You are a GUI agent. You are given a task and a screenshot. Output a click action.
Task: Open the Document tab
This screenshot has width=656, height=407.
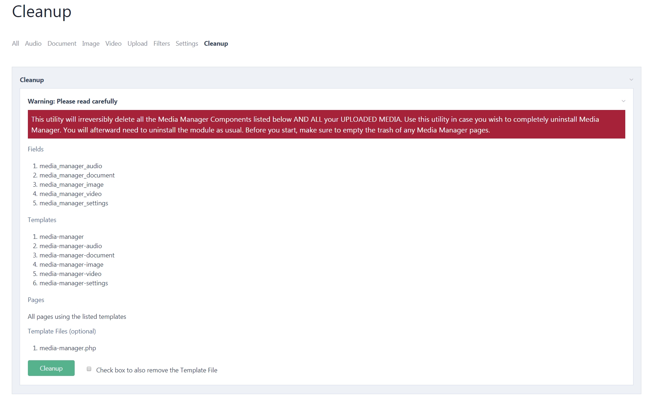62,44
